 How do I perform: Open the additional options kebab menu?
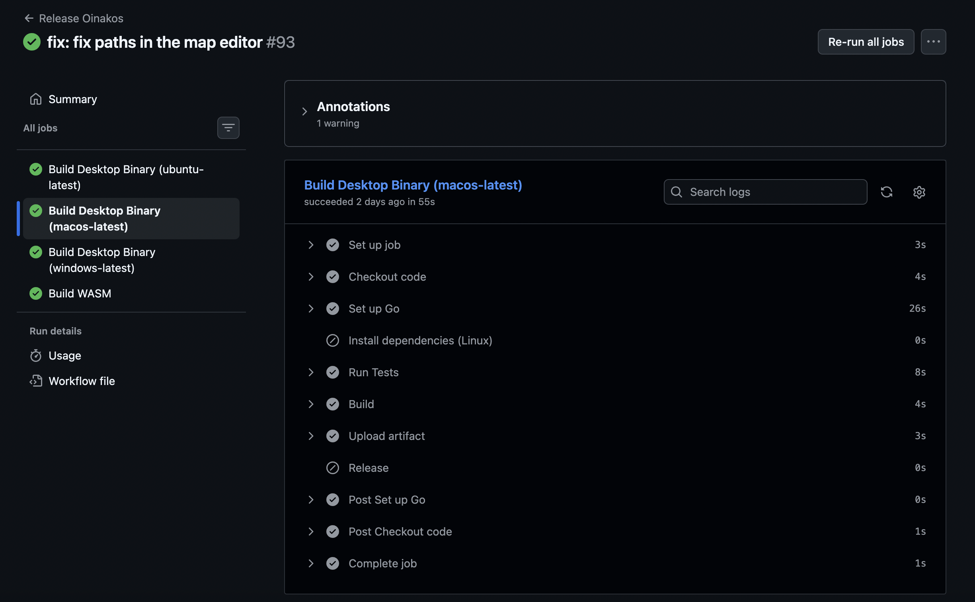(x=933, y=41)
